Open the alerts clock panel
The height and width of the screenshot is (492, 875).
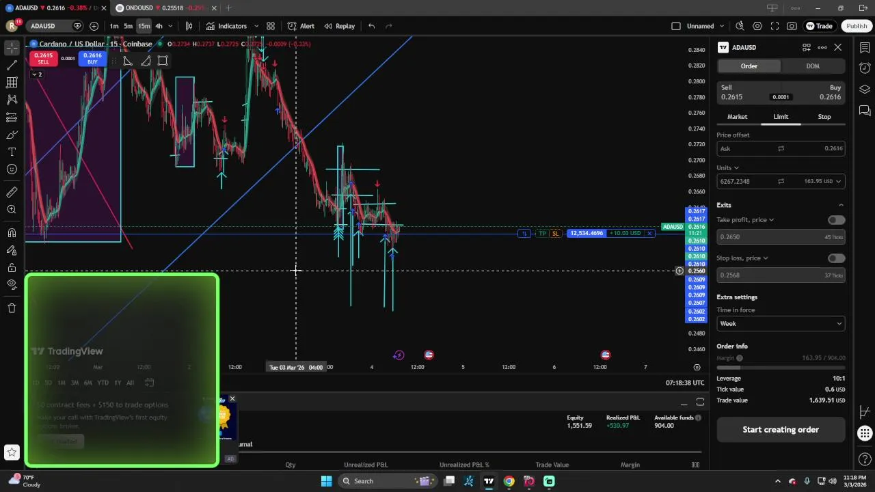coord(865,68)
